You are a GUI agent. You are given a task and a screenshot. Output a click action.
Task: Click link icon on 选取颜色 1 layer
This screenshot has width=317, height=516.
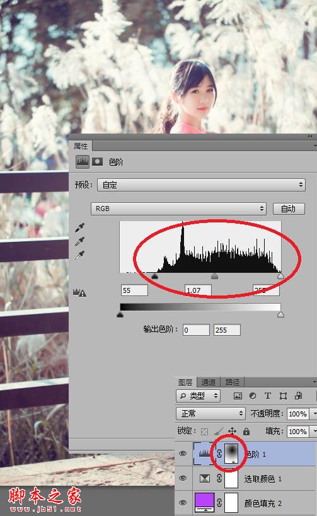[219, 478]
